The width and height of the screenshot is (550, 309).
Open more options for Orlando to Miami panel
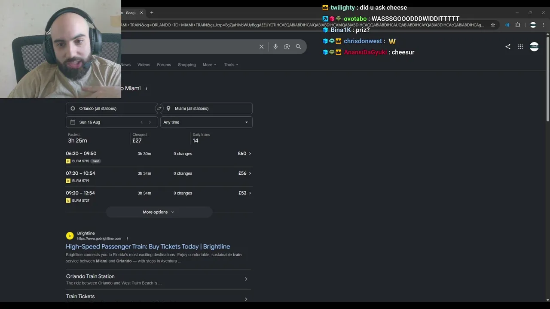pos(146,88)
